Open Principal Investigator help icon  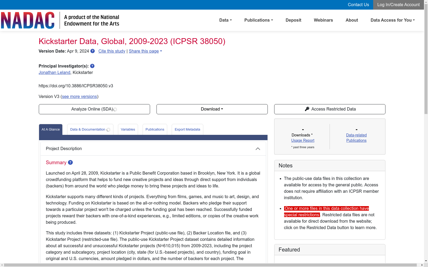pyautogui.click(x=92, y=66)
